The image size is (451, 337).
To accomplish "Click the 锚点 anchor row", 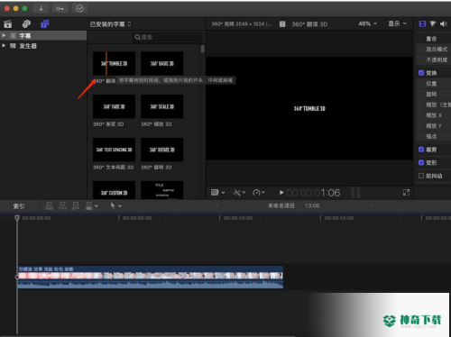I will pos(434,136).
